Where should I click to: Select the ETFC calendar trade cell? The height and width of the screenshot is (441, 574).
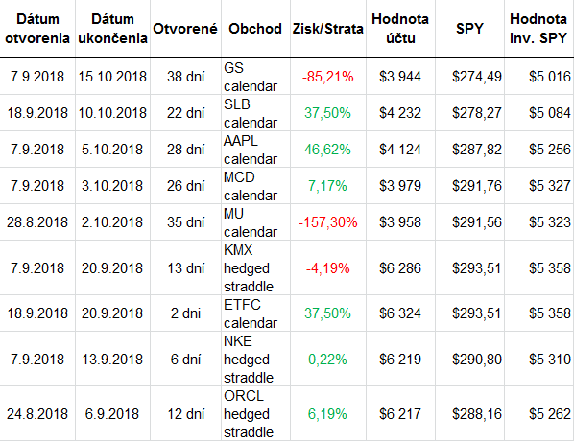255,313
